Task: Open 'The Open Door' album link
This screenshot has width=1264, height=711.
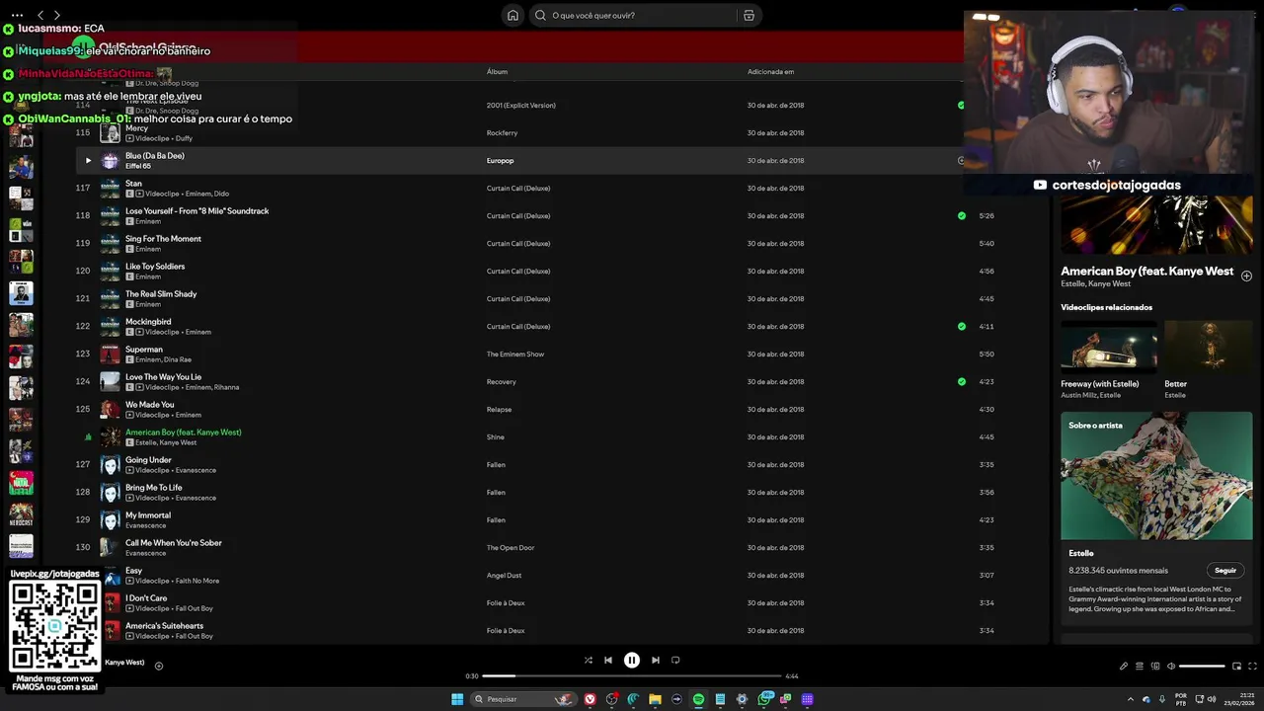Action: [511, 548]
